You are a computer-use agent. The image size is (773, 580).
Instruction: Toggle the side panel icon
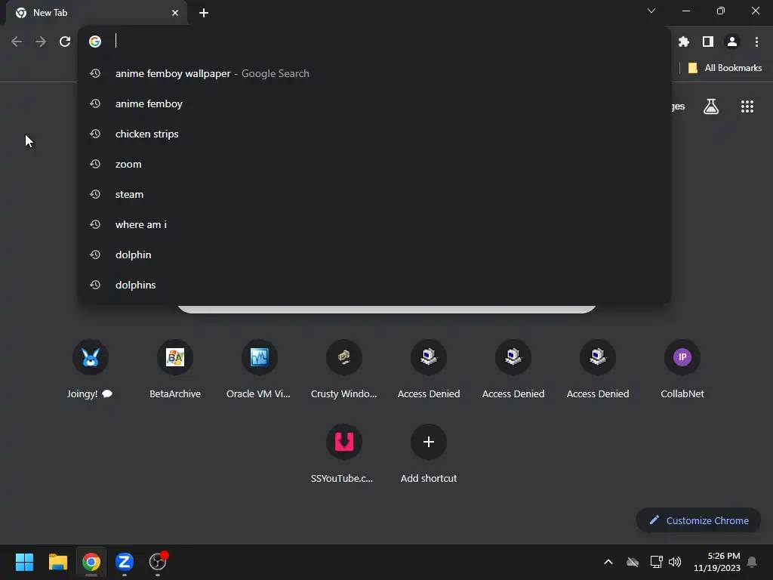[708, 42]
